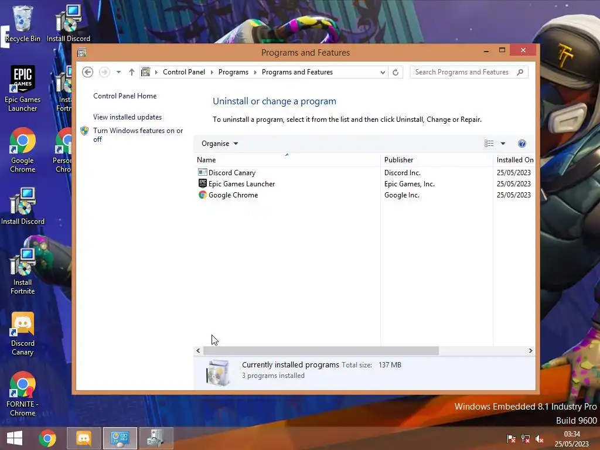This screenshot has width=600, height=450.
Task: Click the installed programs details pane icon
Action: pyautogui.click(x=217, y=372)
